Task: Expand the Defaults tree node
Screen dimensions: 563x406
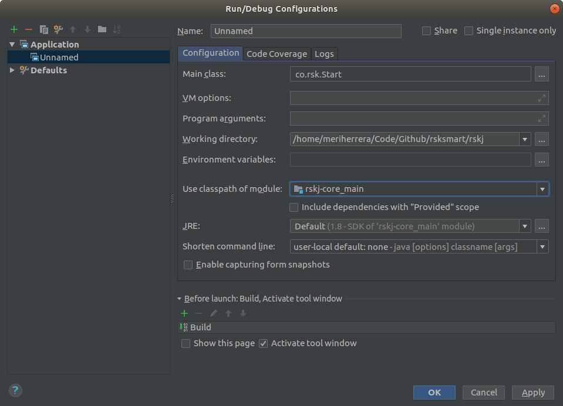Action: tap(13, 70)
